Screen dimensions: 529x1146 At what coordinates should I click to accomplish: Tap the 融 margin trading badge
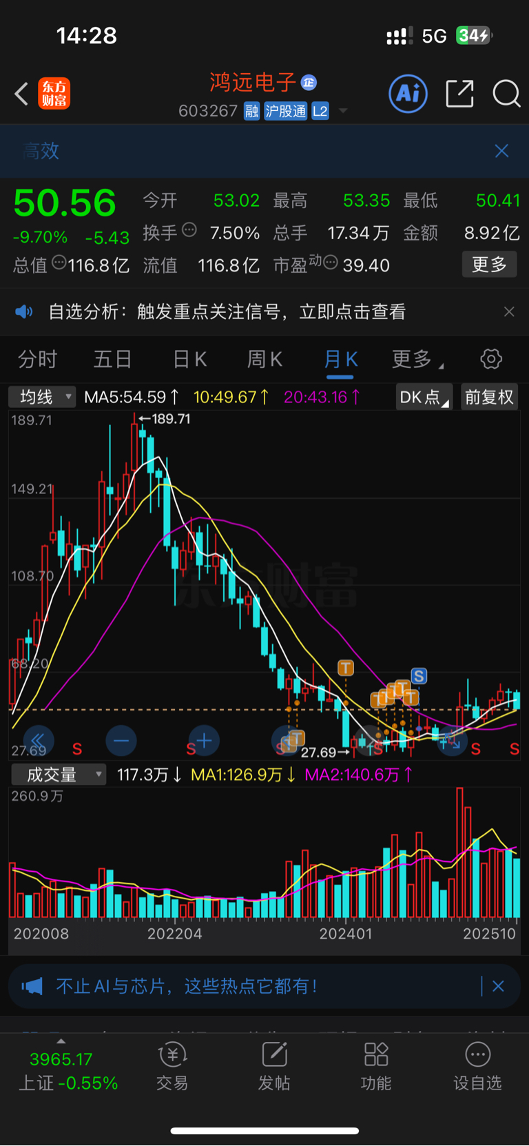point(251,111)
